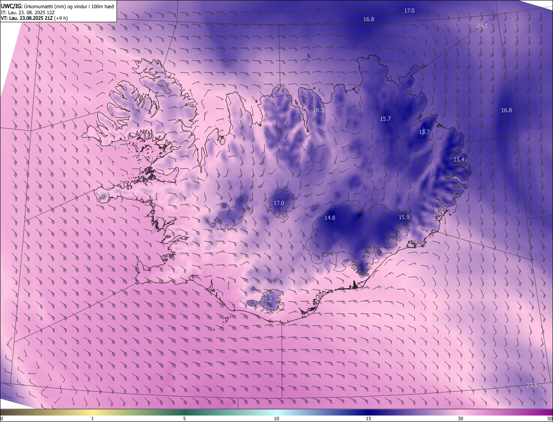This screenshot has width=553, height=422.
Task: Click legend tick label 15
Action: [369, 419]
